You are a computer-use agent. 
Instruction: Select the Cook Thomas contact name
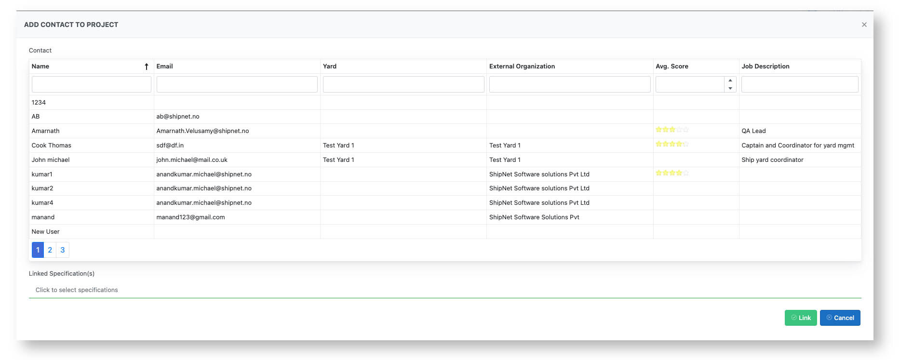[52, 146]
